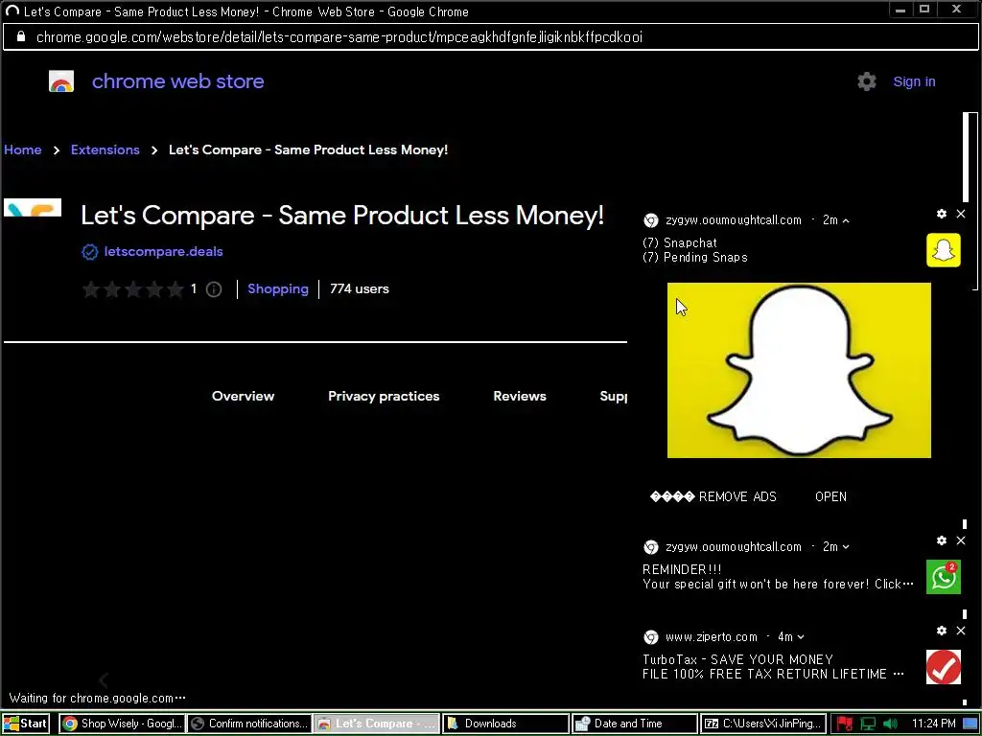Dismiss the Snapchat notification
The image size is (982, 736).
coord(961,214)
